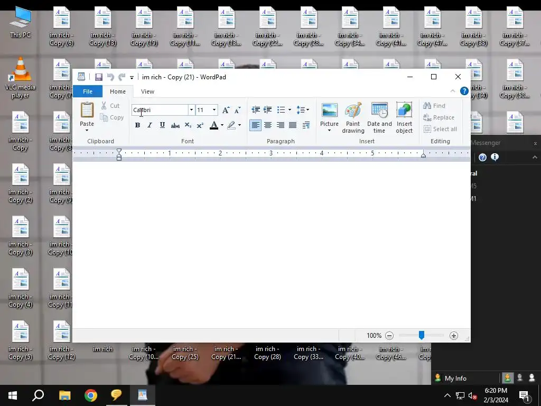The width and height of the screenshot is (541, 406).
Task: Increase paragraph indent
Action: [x=268, y=110]
